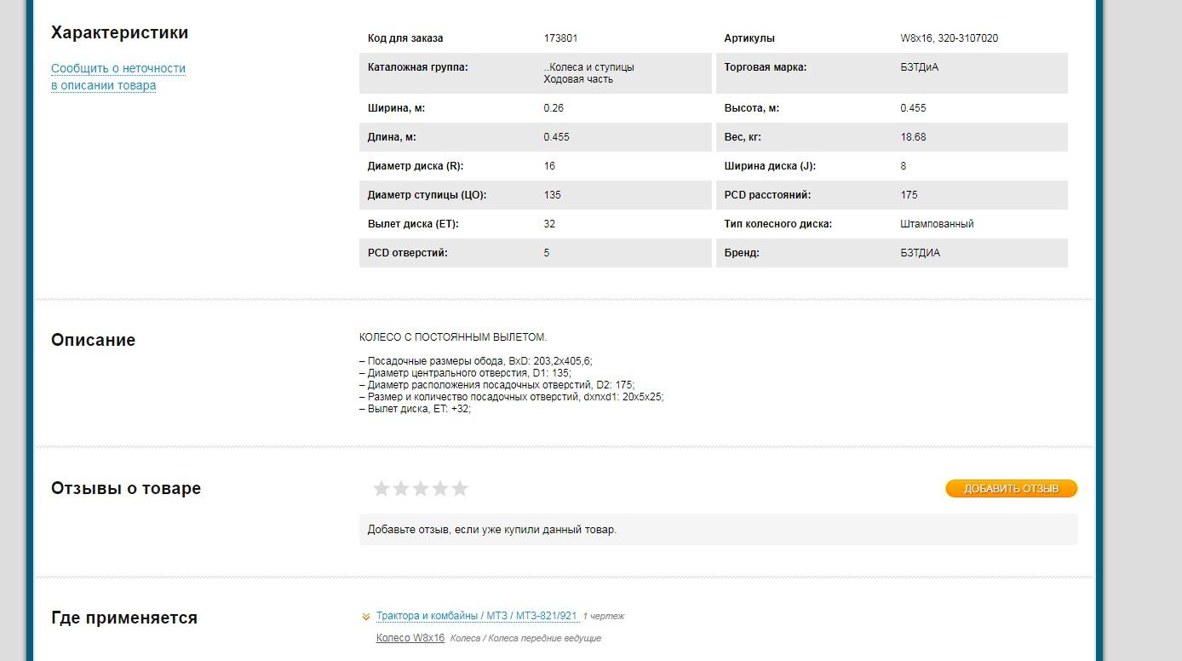Click the Торговая марка value БЗТДиА
1182x661 pixels.
tap(920, 67)
